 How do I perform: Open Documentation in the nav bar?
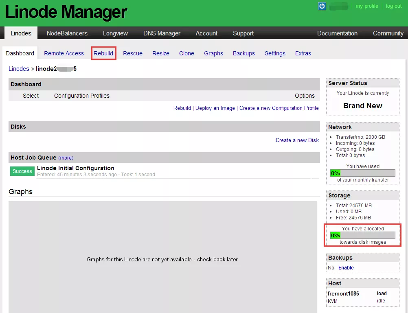(337, 33)
